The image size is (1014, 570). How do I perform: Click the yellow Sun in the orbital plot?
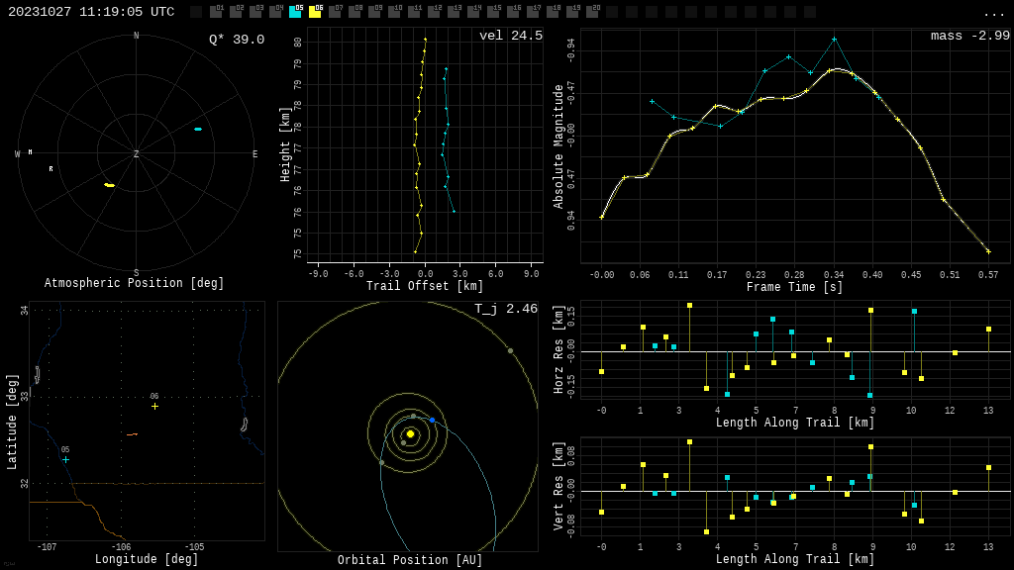click(x=410, y=433)
